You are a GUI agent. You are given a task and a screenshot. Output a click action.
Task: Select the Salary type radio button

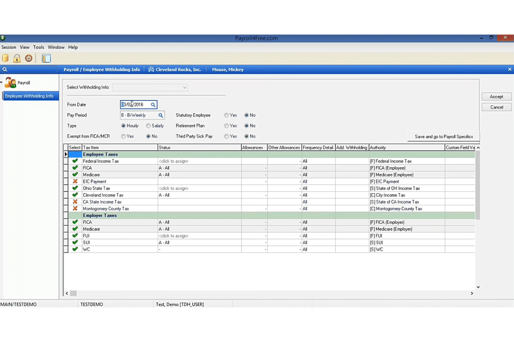148,126
